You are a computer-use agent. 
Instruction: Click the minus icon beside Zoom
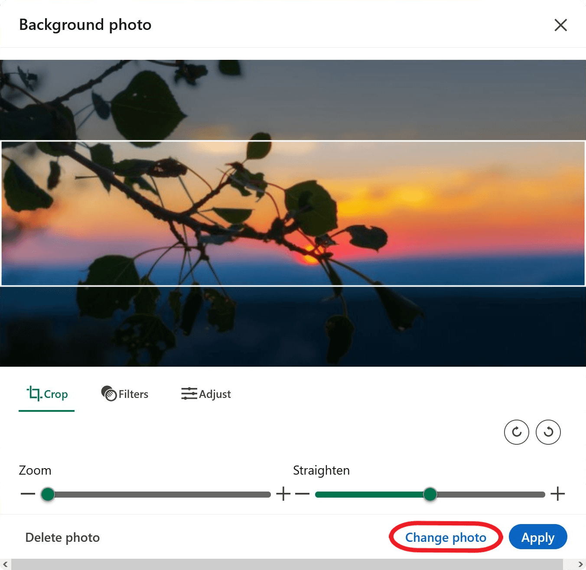29,494
